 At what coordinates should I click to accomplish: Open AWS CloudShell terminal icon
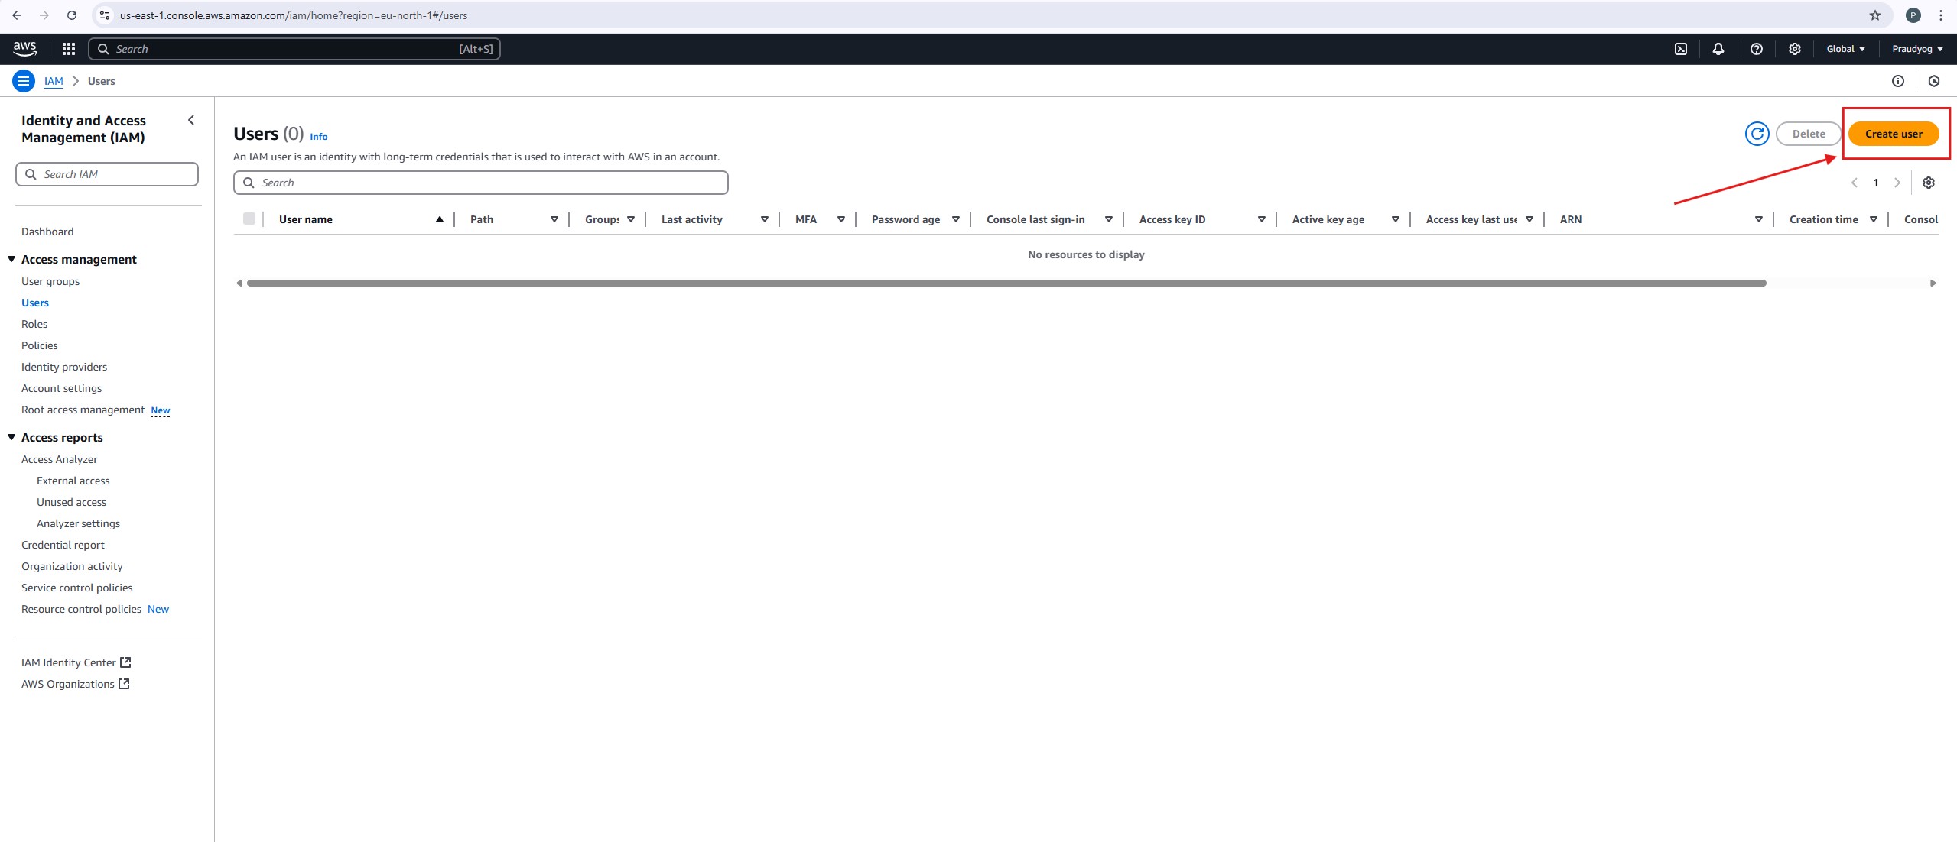tap(1680, 49)
